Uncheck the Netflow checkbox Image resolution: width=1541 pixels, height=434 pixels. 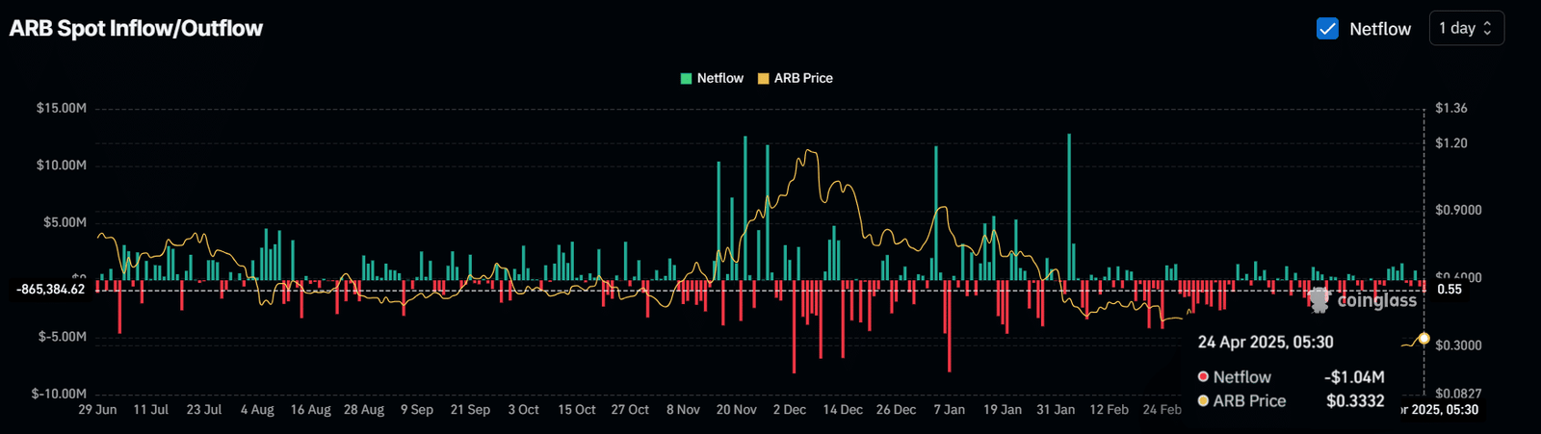coord(1327,29)
